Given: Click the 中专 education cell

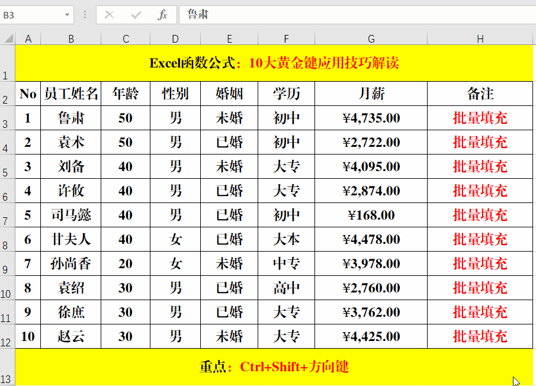Looking at the screenshot, I should [286, 263].
